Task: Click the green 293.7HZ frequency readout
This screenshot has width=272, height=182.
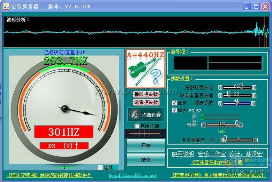Action: [x=66, y=61]
